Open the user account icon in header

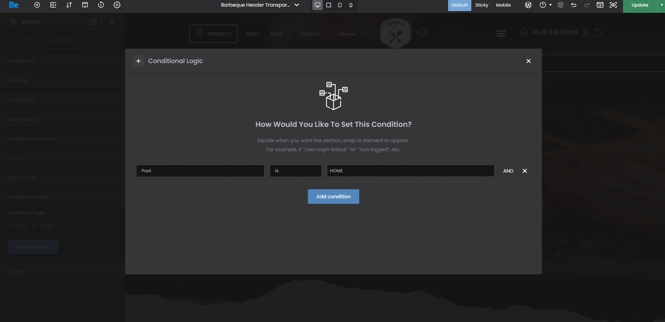click(x=586, y=32)
